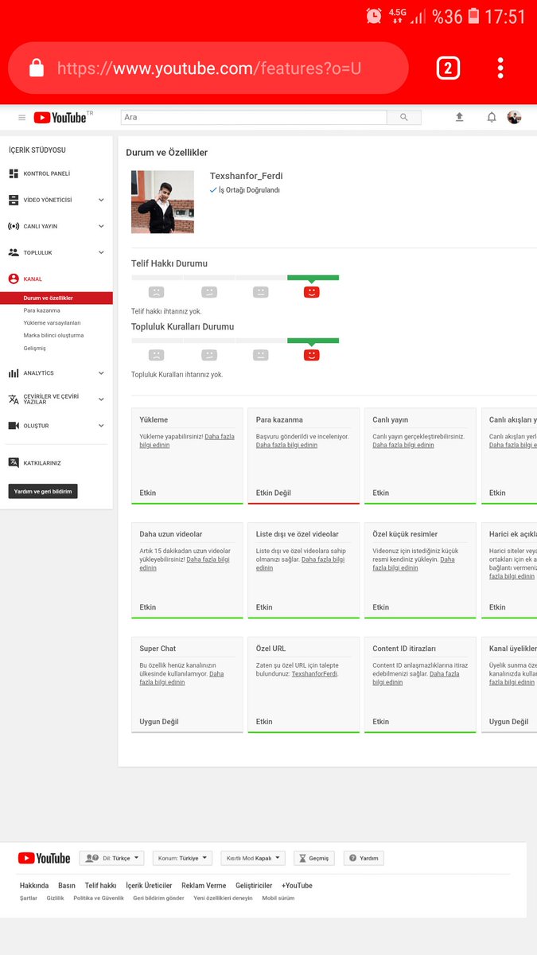This screenshot has width=537, height=955.
Task: Open the browser tab switcher showing 2
Action: click(448, 68)
